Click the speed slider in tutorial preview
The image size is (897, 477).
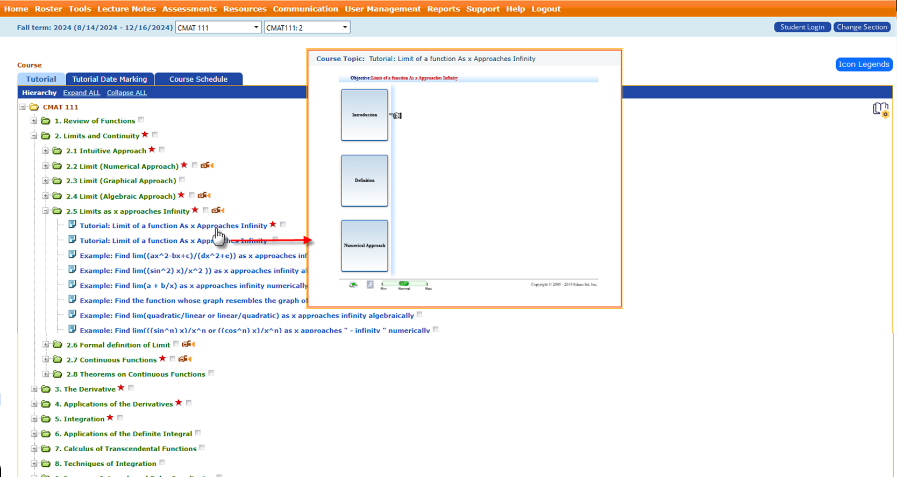tap(404, 284)
